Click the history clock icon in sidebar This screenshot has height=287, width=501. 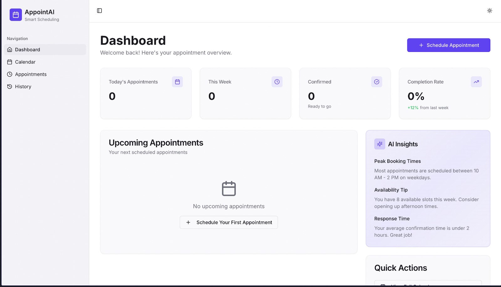pos(10,87)
